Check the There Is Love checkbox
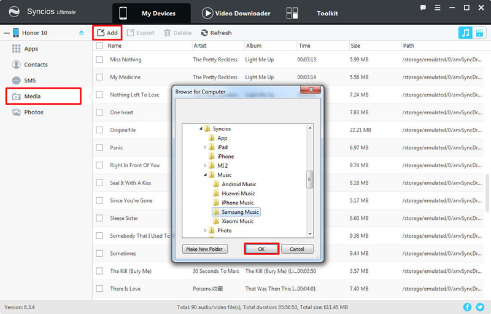The height and width of the screenshot is (314, 491). click(x=99, y=288)
